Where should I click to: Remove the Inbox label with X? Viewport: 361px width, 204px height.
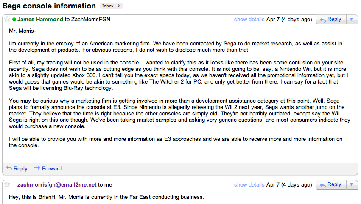pyautogui.click(x=119, y=6)
